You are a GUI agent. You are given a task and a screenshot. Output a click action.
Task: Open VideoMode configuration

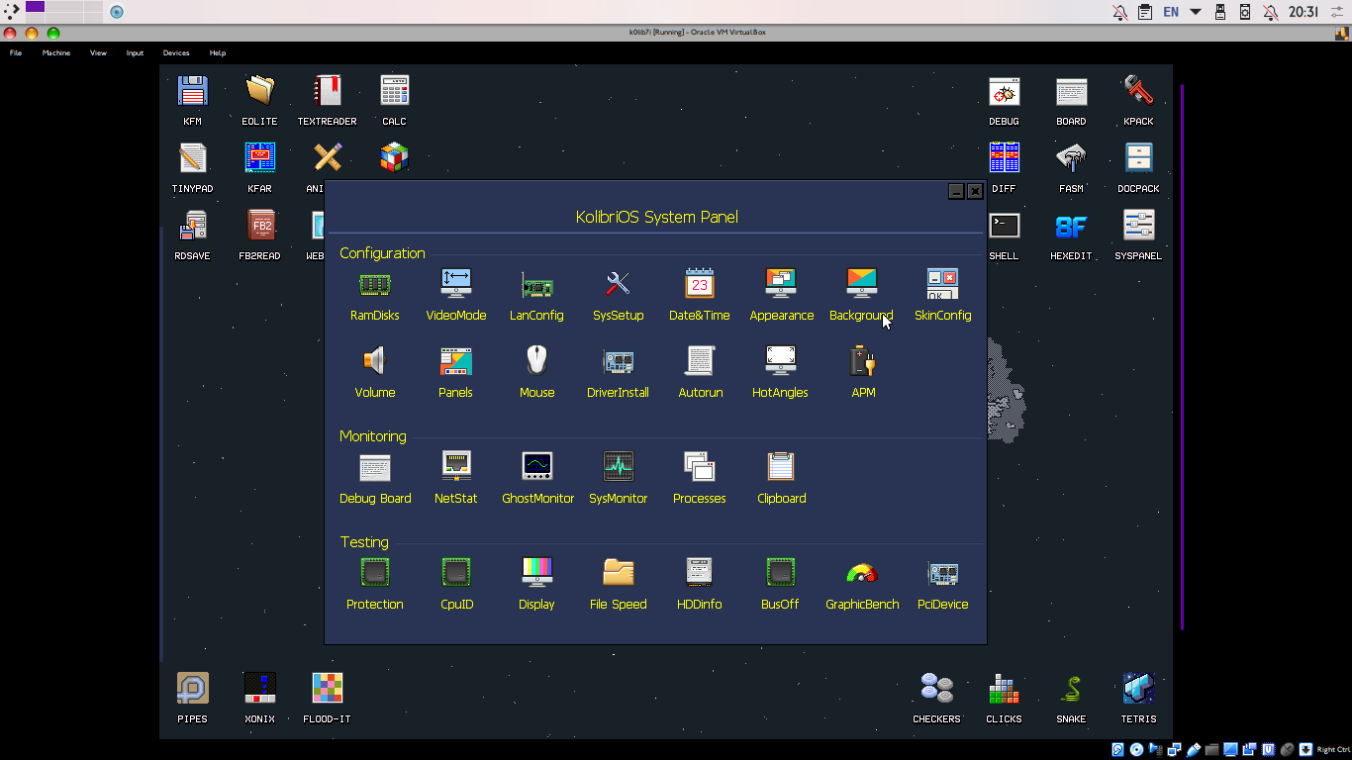pos(456,284)
